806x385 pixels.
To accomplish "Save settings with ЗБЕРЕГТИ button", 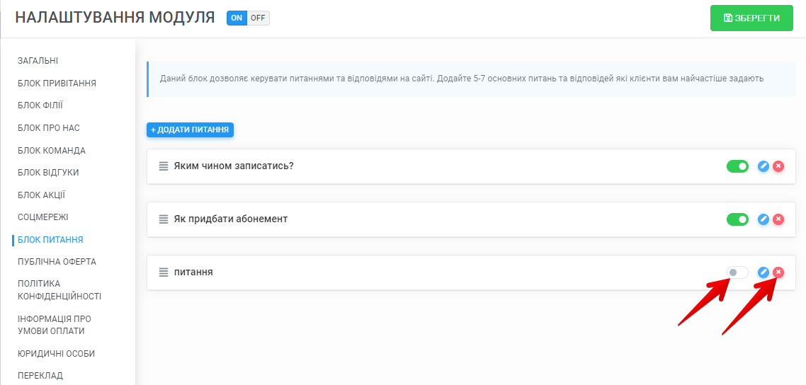I will point(751,18).
